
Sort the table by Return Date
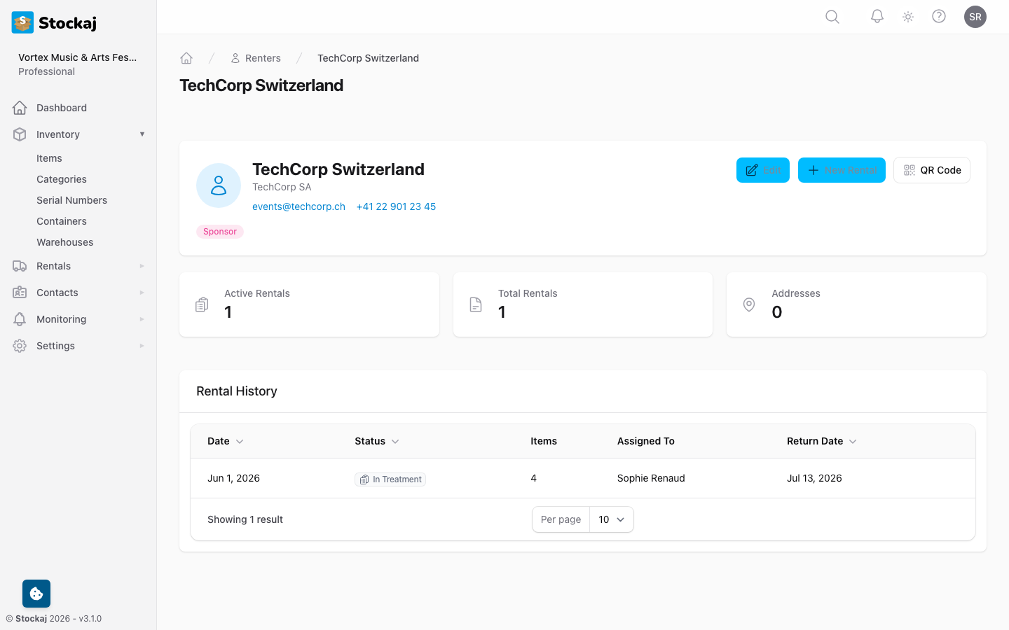pyautogui.click(x=821, y=441)
